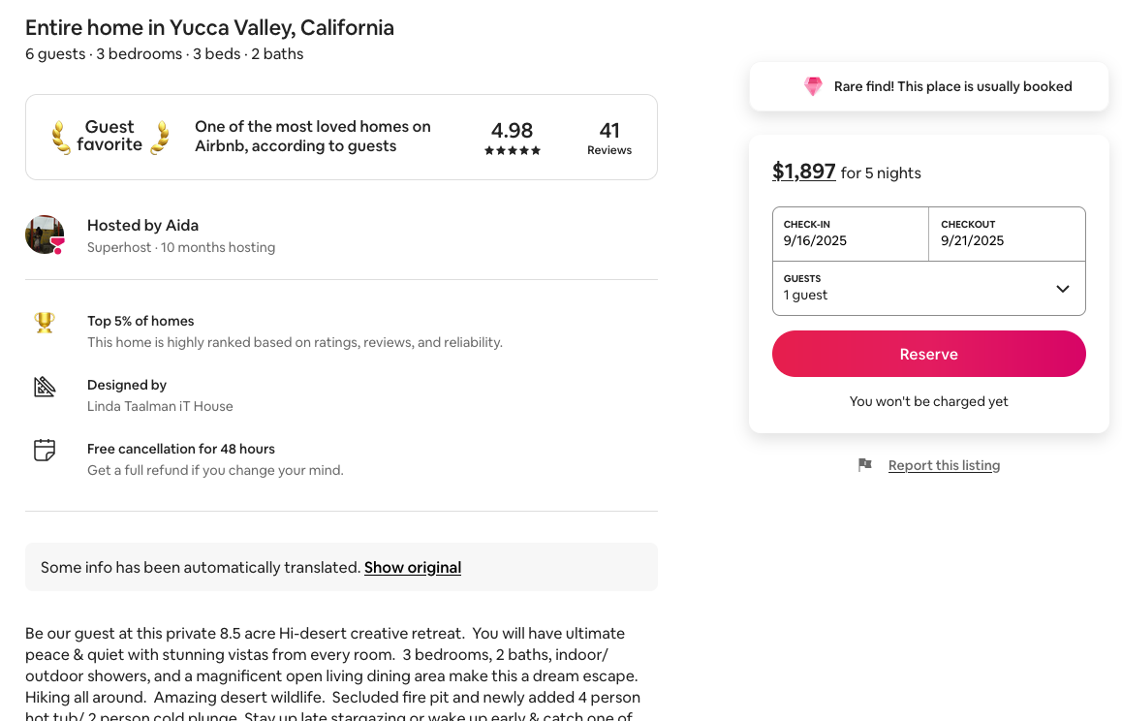Click the five-star rating icons under 4.98
Viewport: 1122px width, 721px height.
click(x=513, y=151)
